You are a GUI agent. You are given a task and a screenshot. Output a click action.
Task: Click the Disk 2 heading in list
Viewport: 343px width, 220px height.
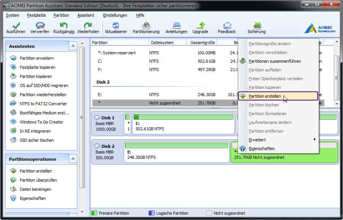click(x=103, y=82)
